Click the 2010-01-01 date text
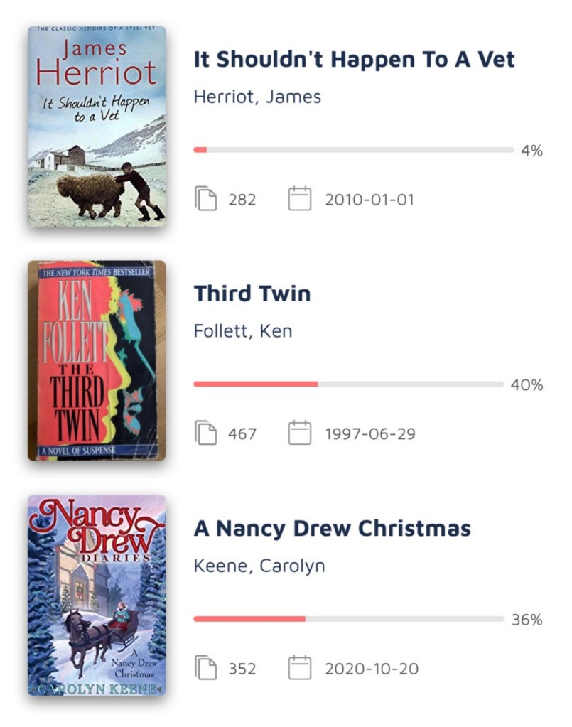The height and width of the screenshot is (727, 572). pyautogui.click(x=369, y=200)
